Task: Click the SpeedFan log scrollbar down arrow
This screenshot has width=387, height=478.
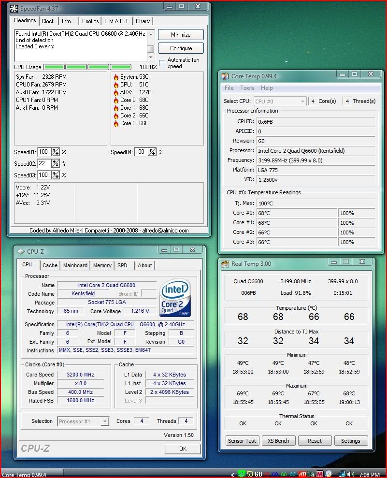Action: coord(151,58)
